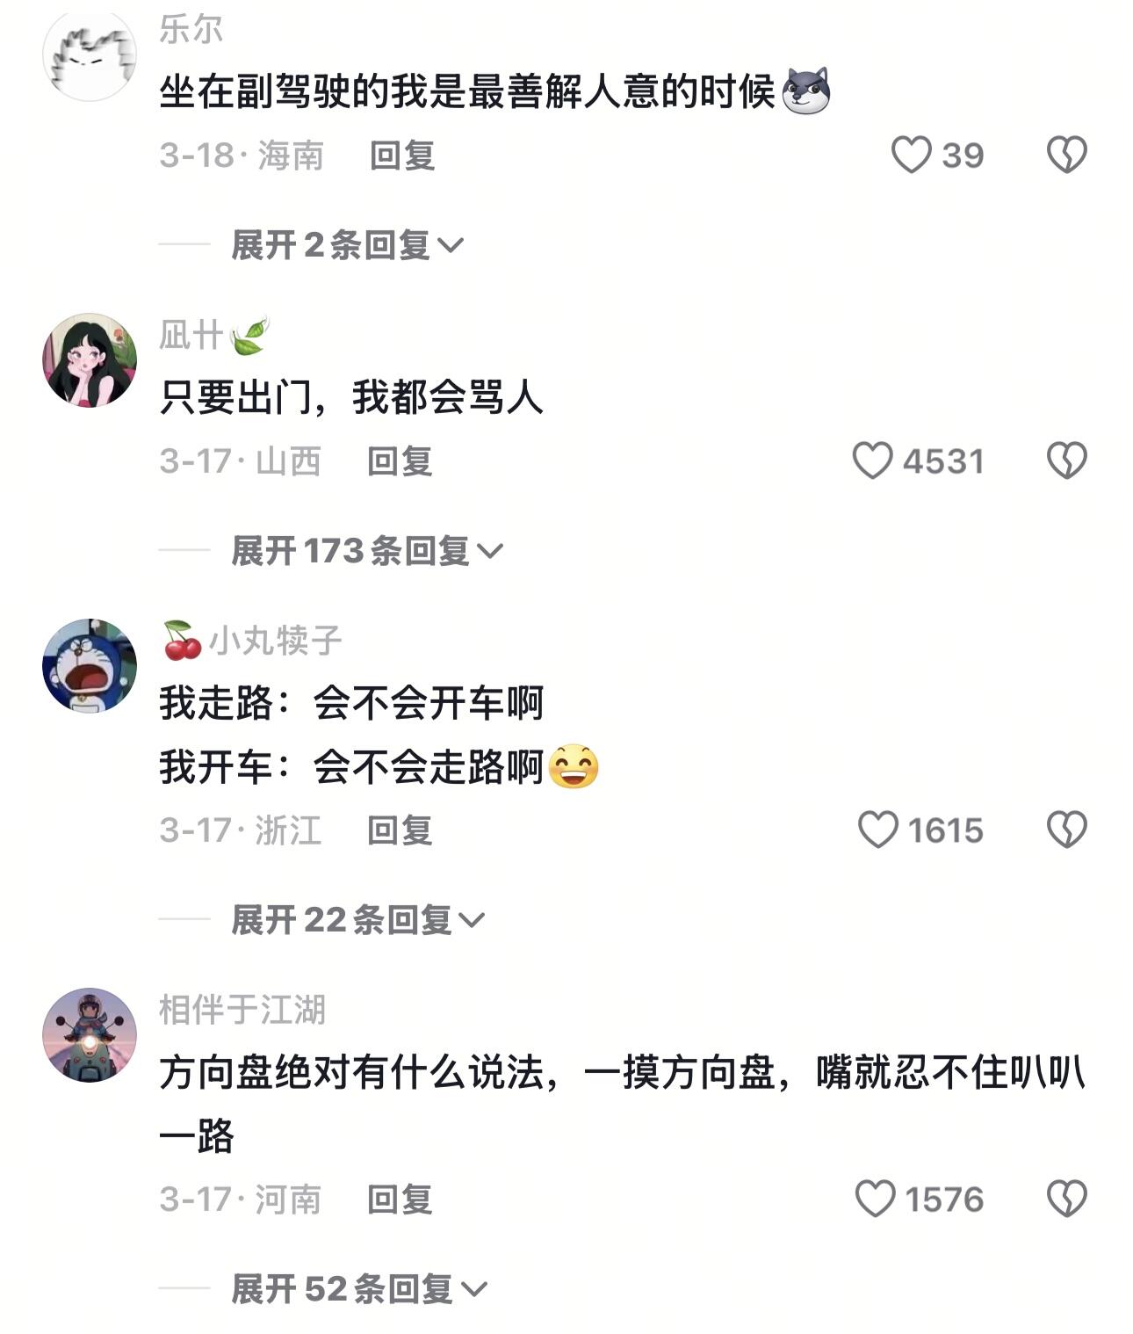This screenshot has width=1133, height=1334.
Task: Expand 52 replies under 相伴于江湖's comment
Action: [359, 1289]
